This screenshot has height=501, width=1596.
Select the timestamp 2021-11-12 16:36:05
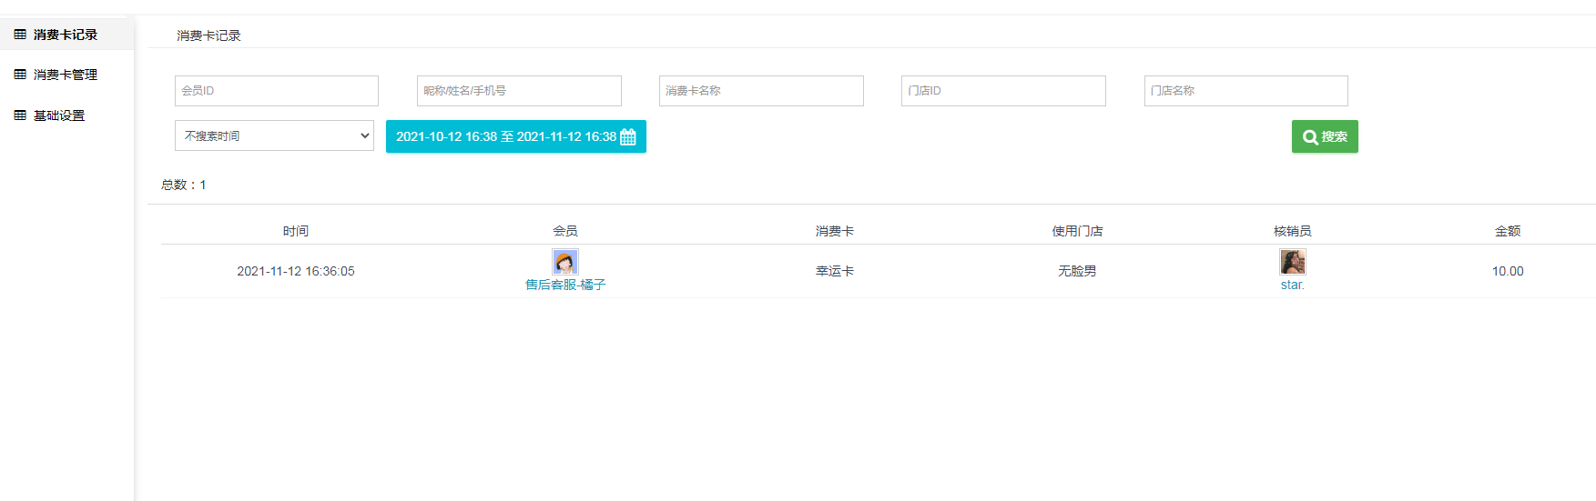coord(296,271)
